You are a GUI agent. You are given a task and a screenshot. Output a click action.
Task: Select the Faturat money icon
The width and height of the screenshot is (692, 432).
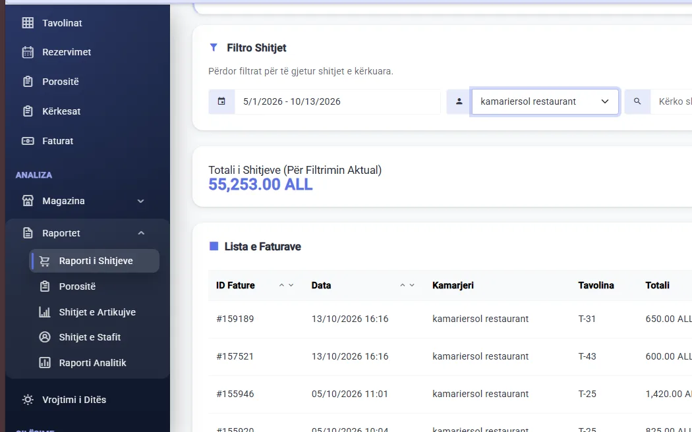coord(28,141)
